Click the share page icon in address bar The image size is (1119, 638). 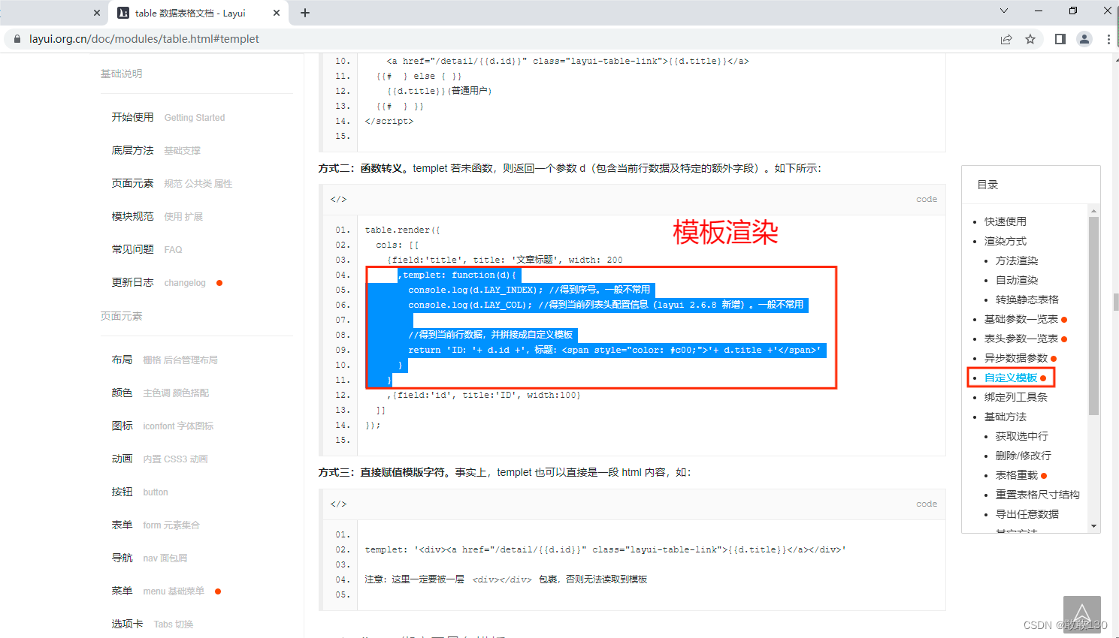[1006, 39]
